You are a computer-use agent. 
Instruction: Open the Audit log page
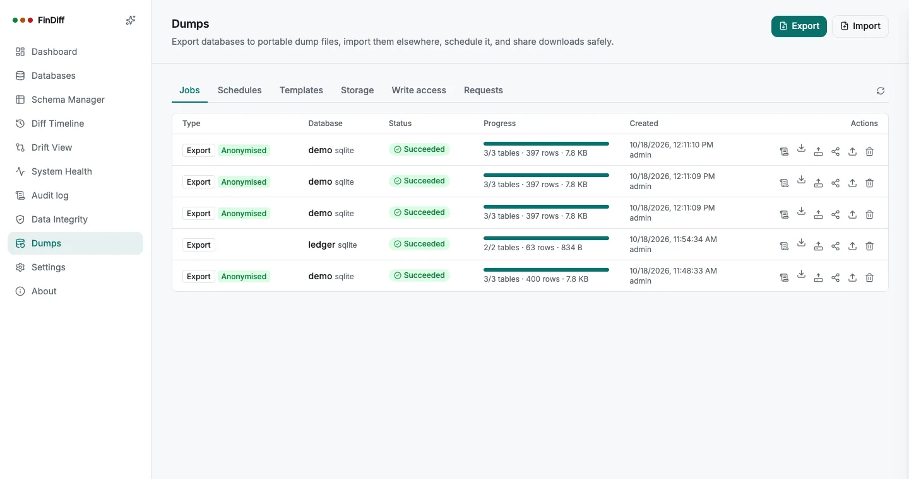click(x=75, y=195)
